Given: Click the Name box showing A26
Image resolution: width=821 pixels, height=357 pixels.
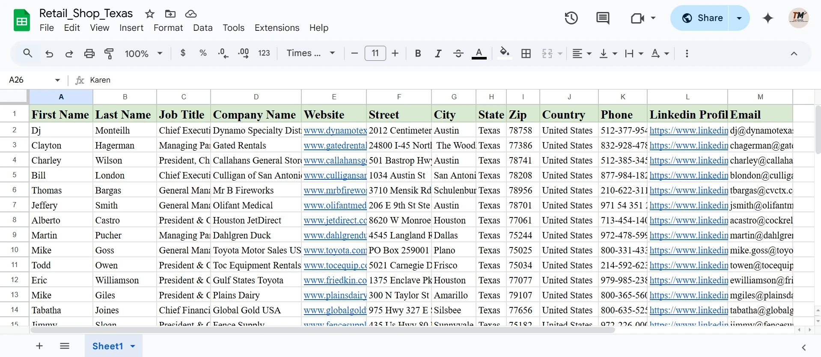Looking at the screenshot, I should point(34,80).
